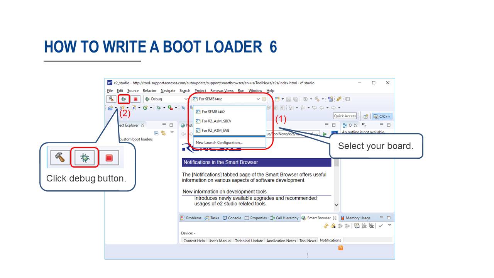Switch to the Properties tab
Viewport: 494px width, 278px height.
pos(255,218)
